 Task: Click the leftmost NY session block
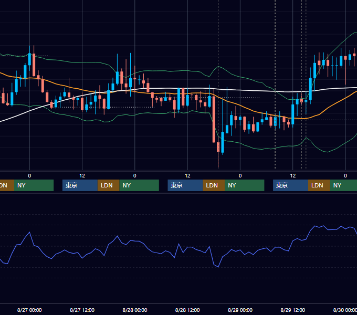click(34, 185)
